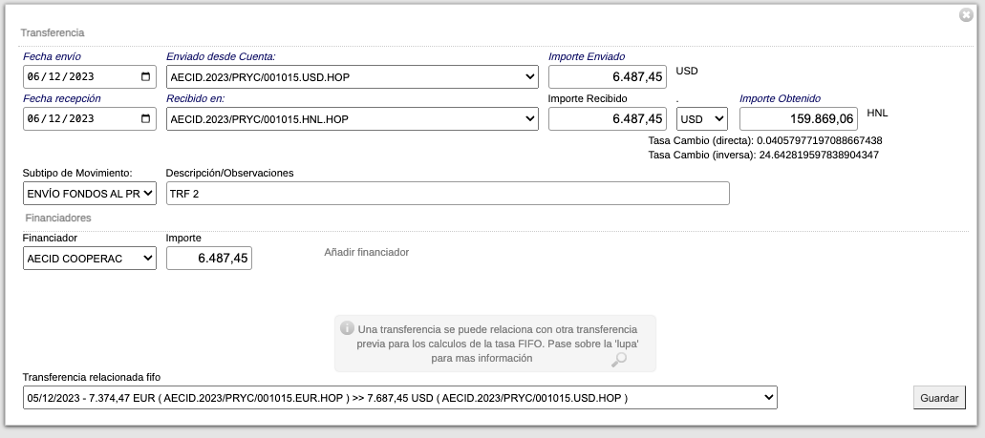Open the Financiador dropdown
This screenshot has height=438, width=985.
pyautogui.click(x=89, y=259)
